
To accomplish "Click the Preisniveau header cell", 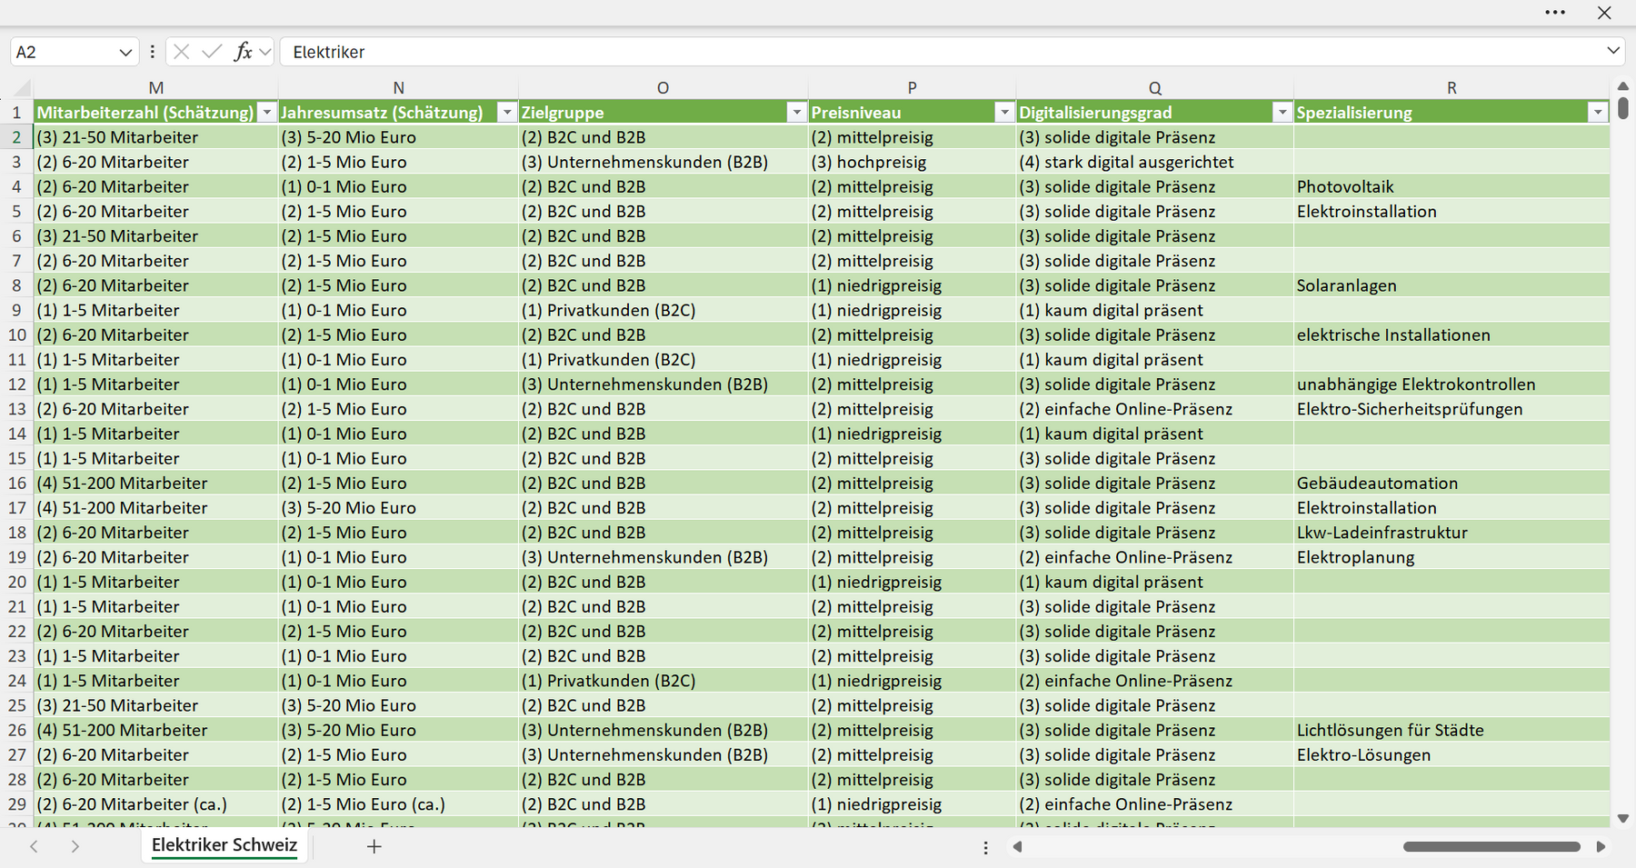I will pos(913,113).
